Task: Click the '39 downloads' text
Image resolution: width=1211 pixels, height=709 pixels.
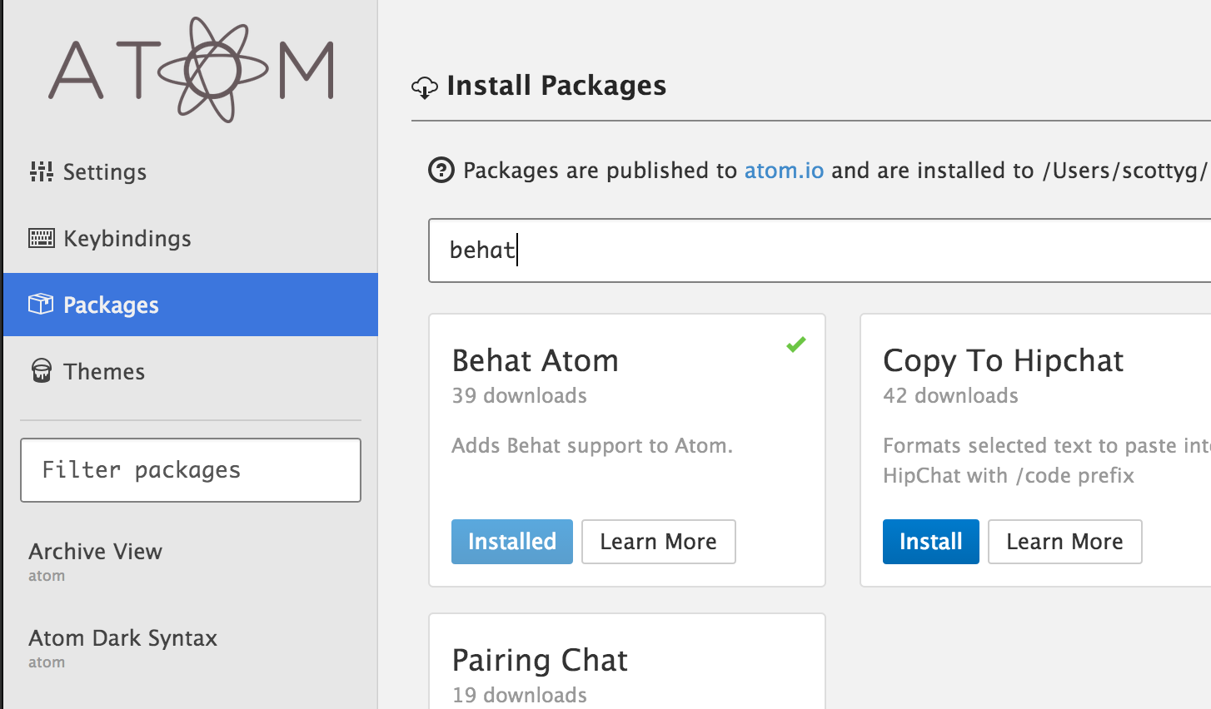Action: 520,396
